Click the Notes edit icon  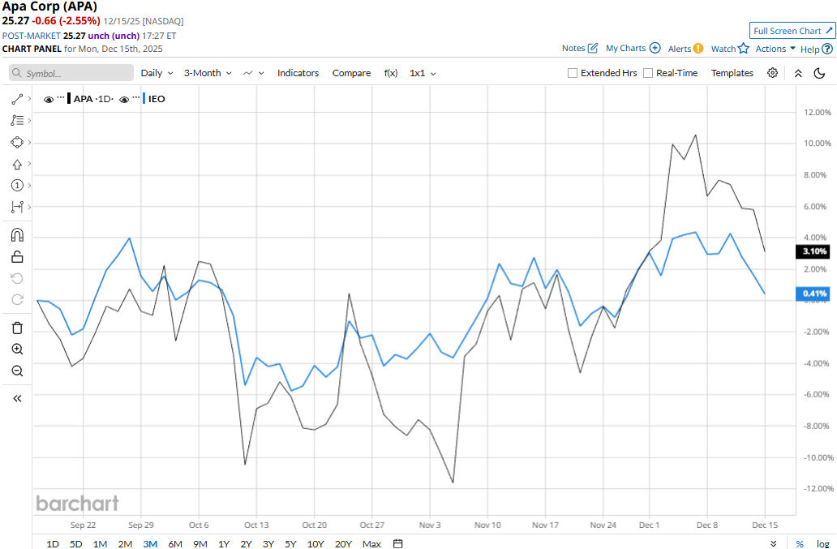[x=593, y=48]
